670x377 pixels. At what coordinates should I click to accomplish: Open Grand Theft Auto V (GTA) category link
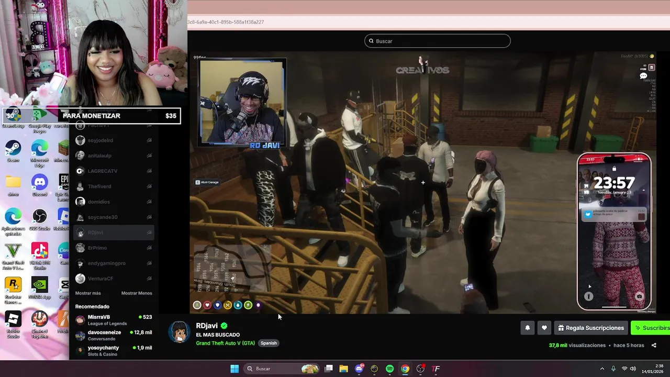pos(225,343)
